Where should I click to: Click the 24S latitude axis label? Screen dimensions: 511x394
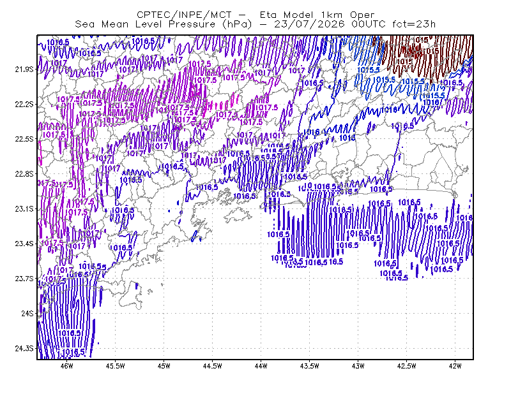point(27,313)
